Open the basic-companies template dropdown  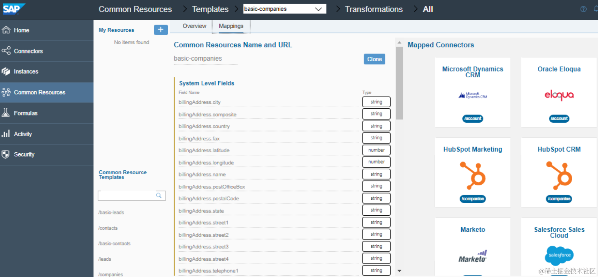pos(285,9)
